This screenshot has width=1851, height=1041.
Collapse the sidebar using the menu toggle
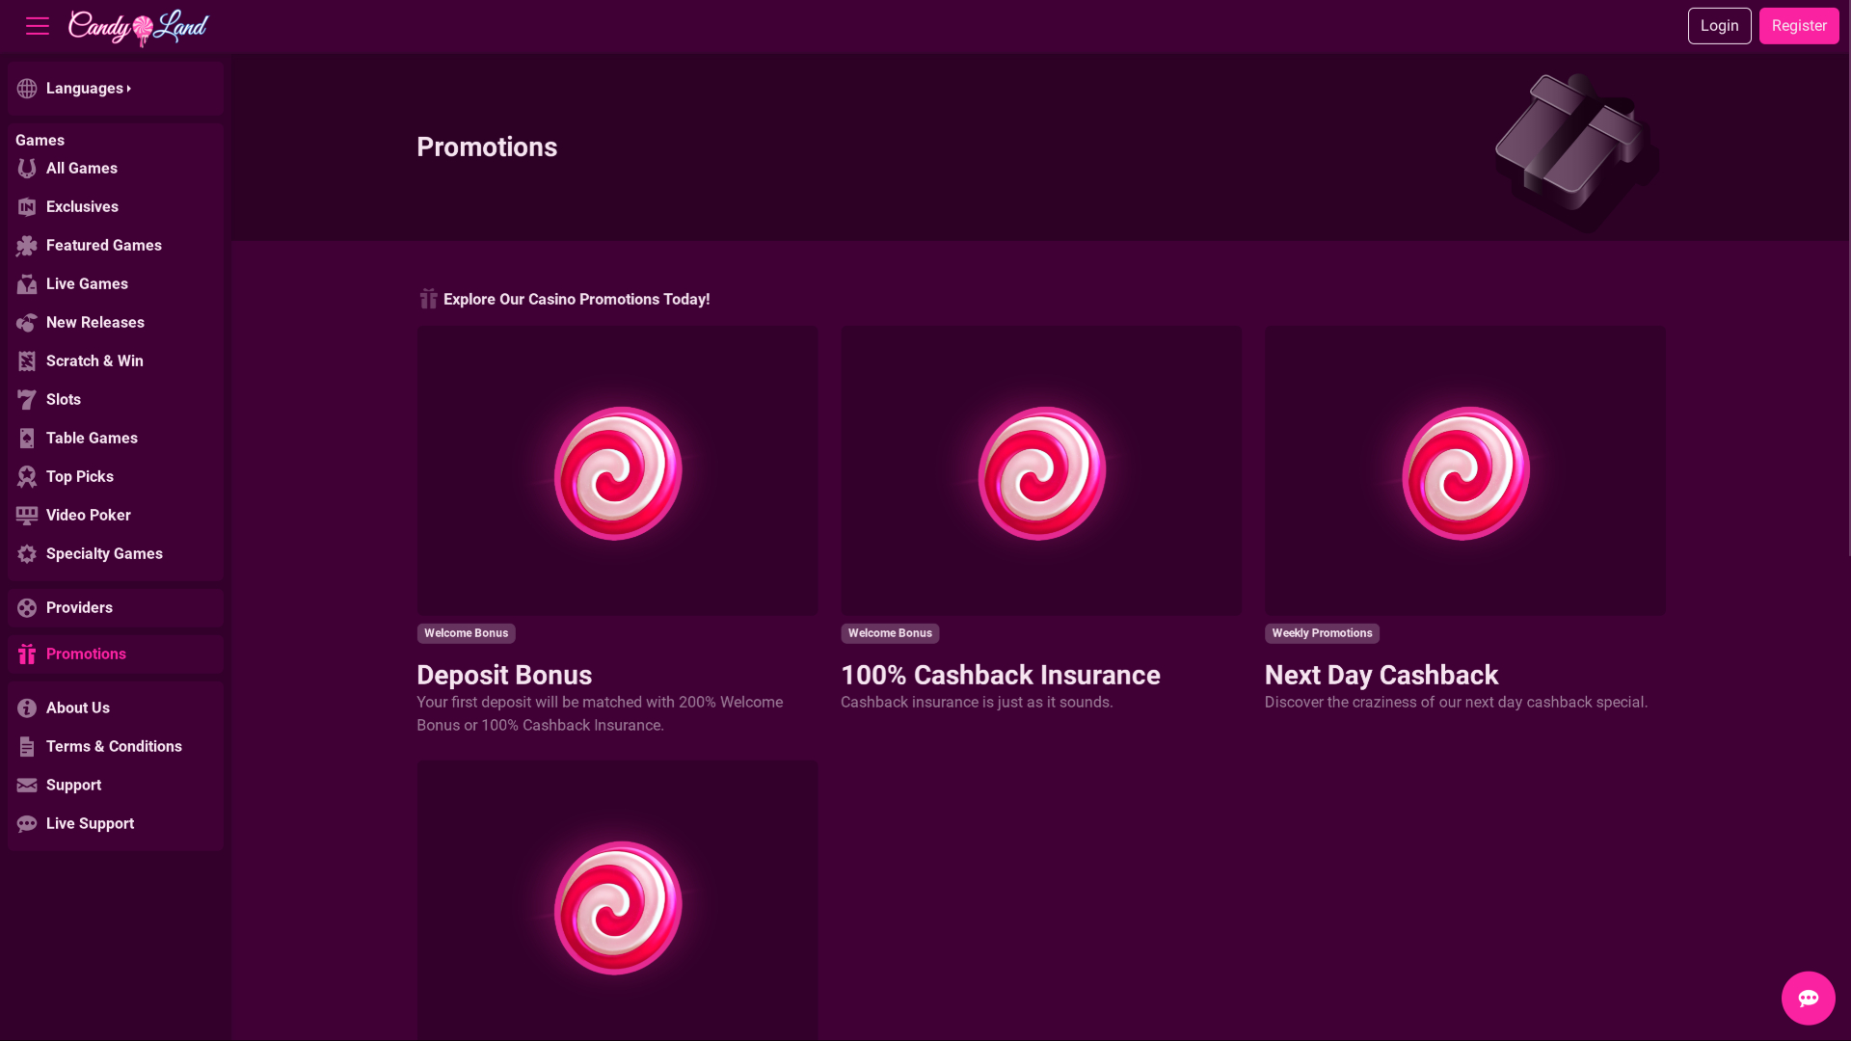coord(37,26)
